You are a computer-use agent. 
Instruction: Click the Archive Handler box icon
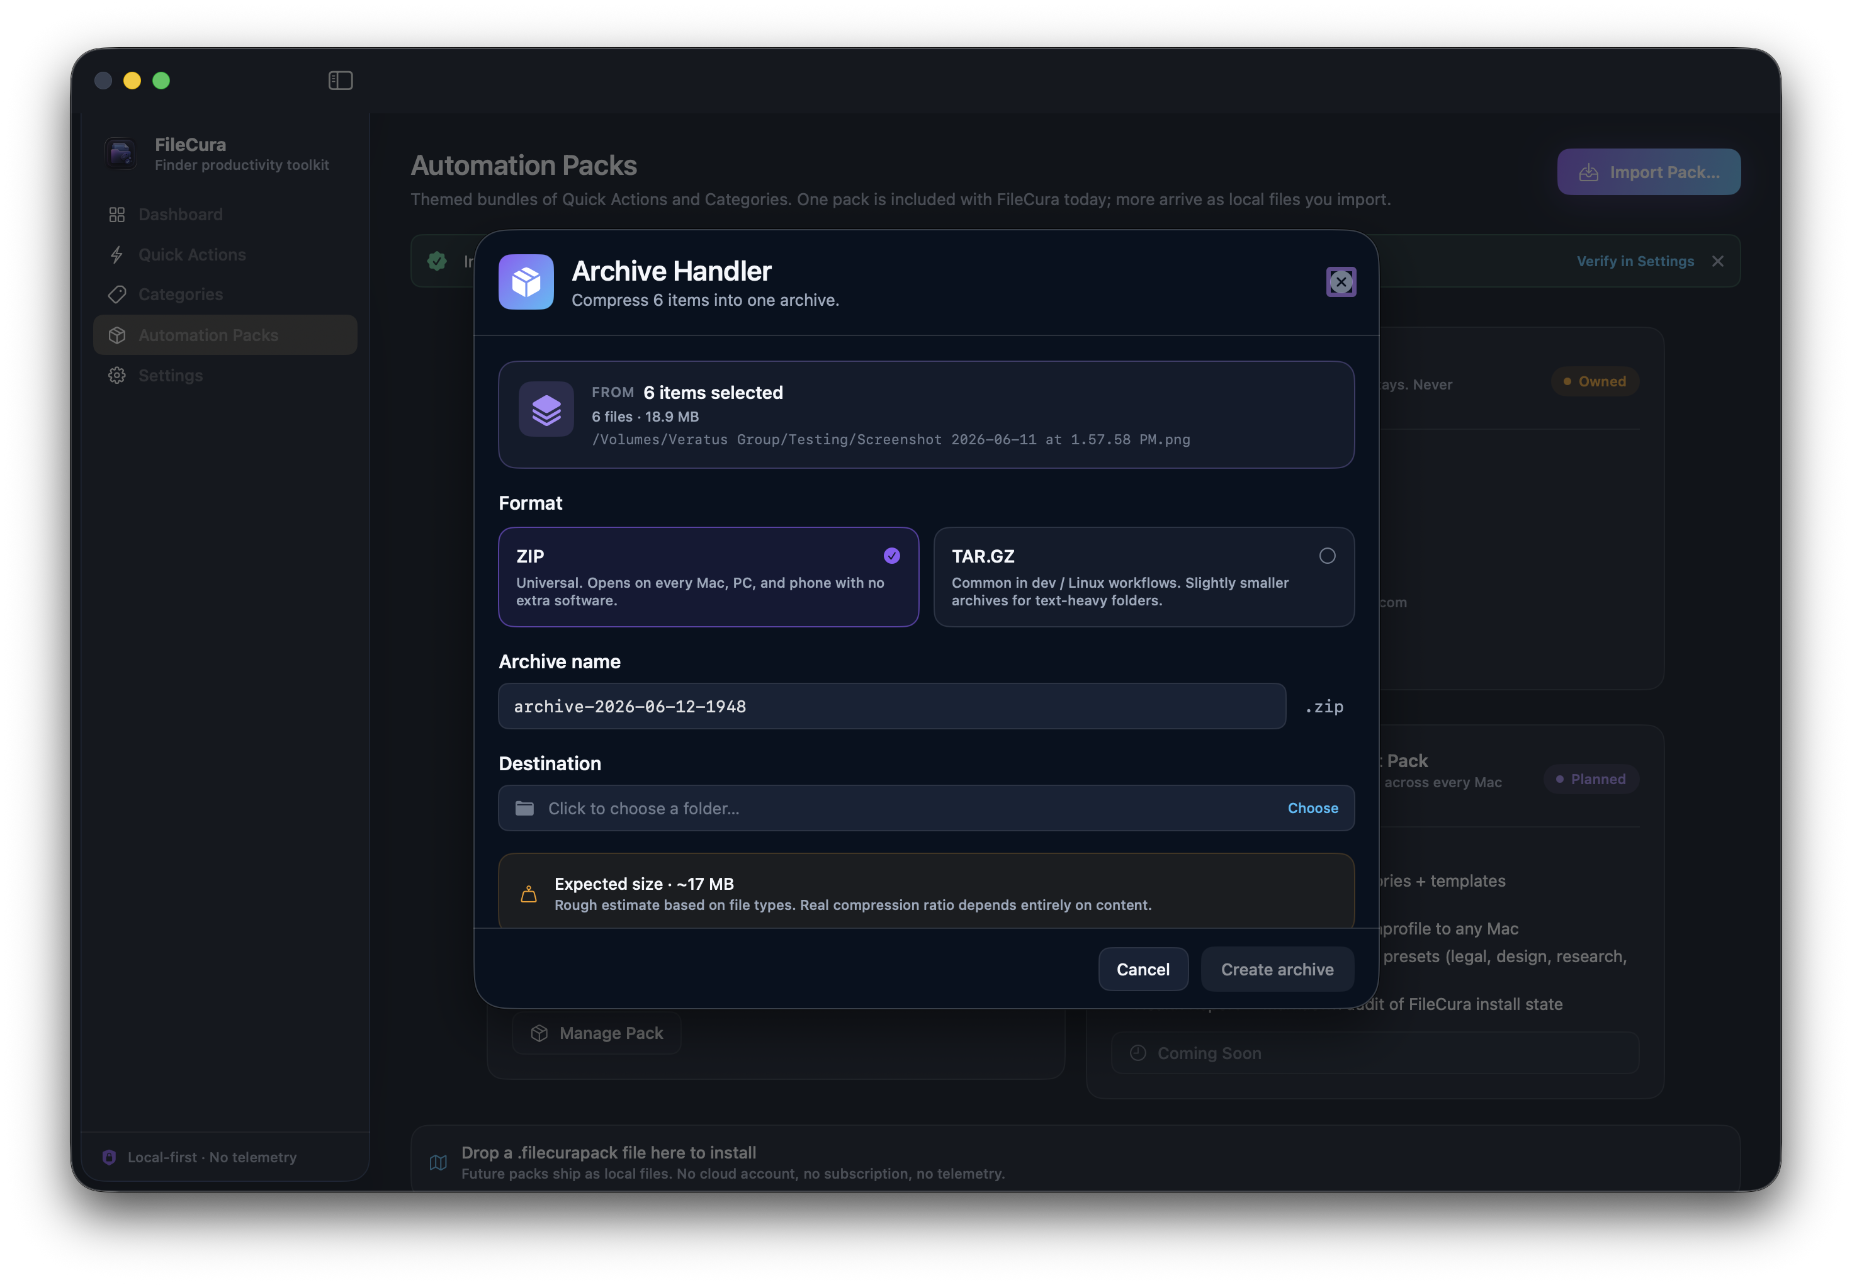(x=526, y=282)
